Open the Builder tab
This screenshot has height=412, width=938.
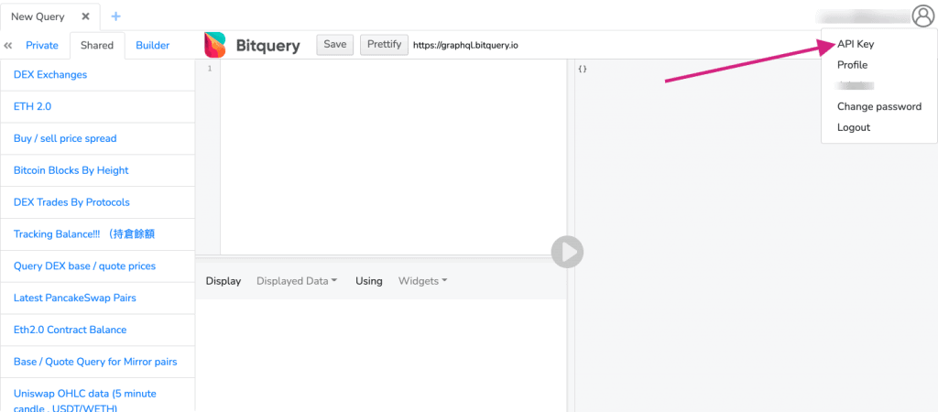point(153,46)
